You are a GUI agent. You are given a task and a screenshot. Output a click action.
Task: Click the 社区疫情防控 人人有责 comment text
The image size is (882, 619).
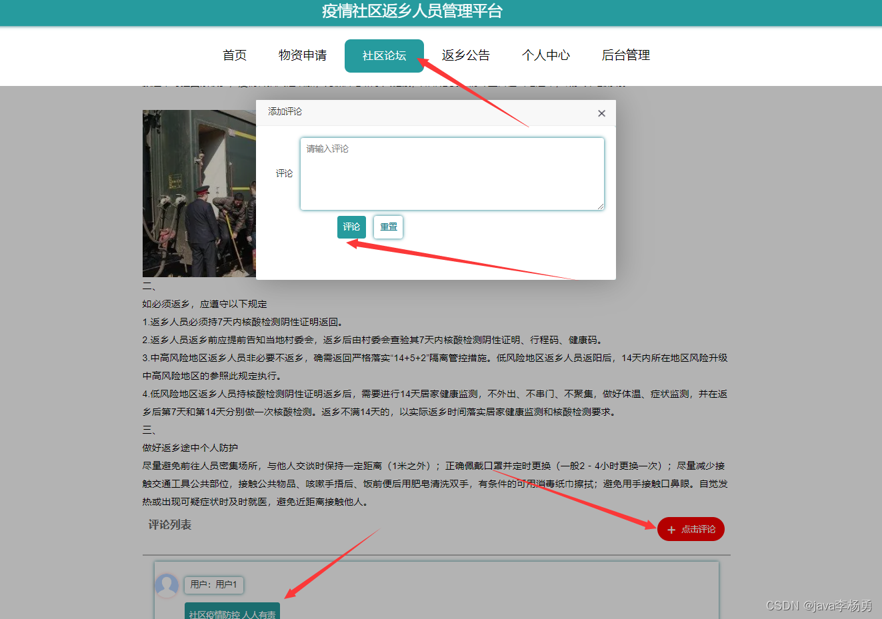[x=232, y=614]
